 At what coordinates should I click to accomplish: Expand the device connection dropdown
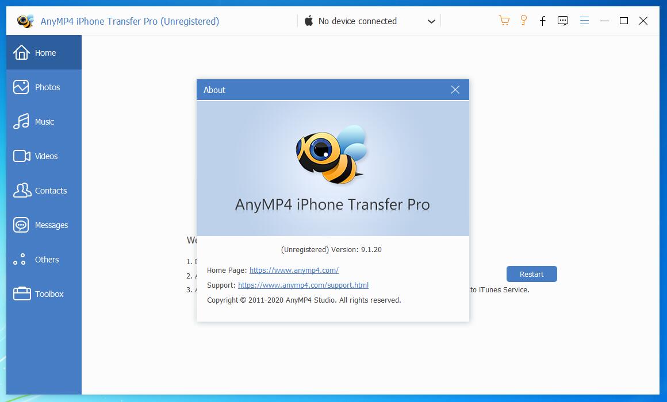coord(431,21)
